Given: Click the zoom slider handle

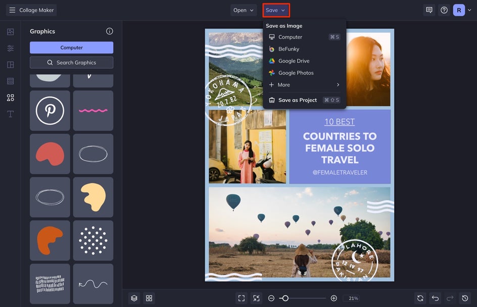Looking at the screenshot, I should coord(285,298).
